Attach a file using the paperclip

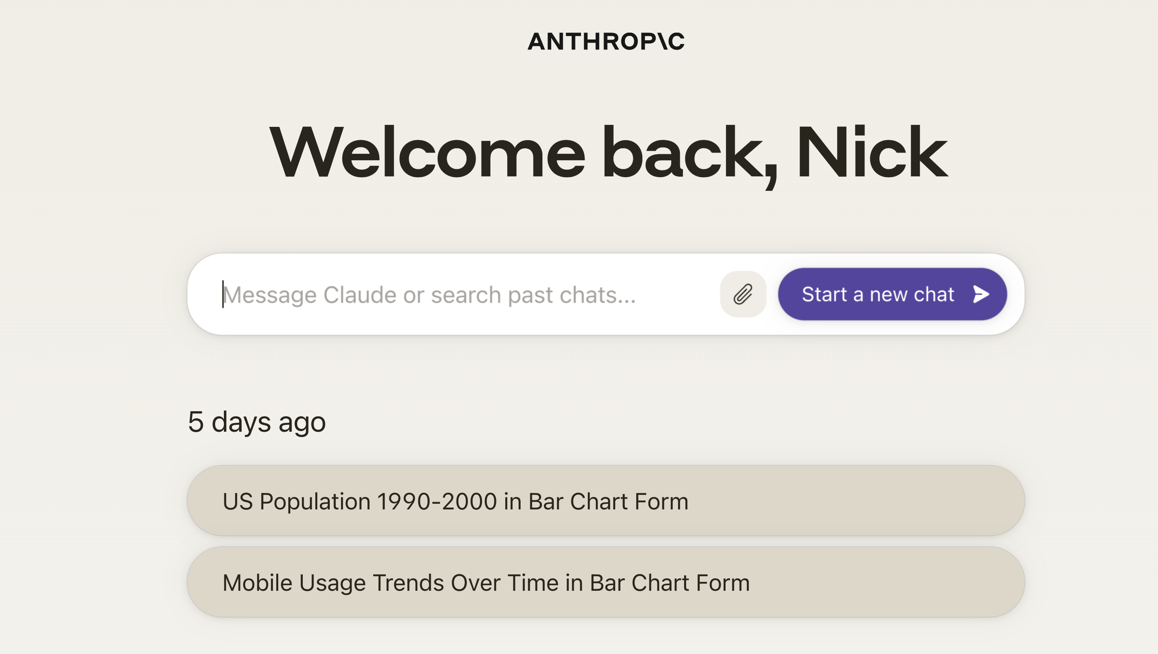(x=743, y=294)
